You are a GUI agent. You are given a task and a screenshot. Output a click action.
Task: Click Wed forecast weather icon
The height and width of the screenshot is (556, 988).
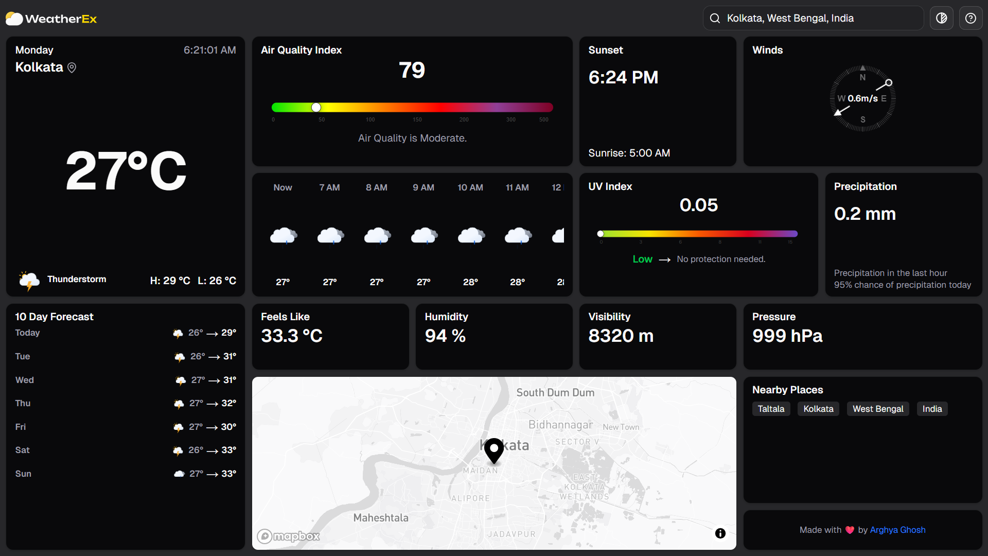tap(181, 381)
